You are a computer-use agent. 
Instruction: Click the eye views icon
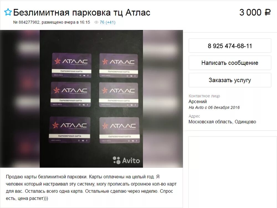(x=96, y=22)
